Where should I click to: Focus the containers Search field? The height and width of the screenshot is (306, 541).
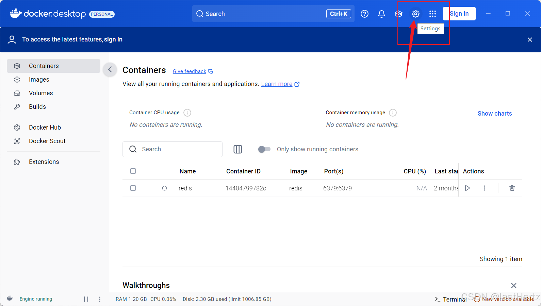173,149
